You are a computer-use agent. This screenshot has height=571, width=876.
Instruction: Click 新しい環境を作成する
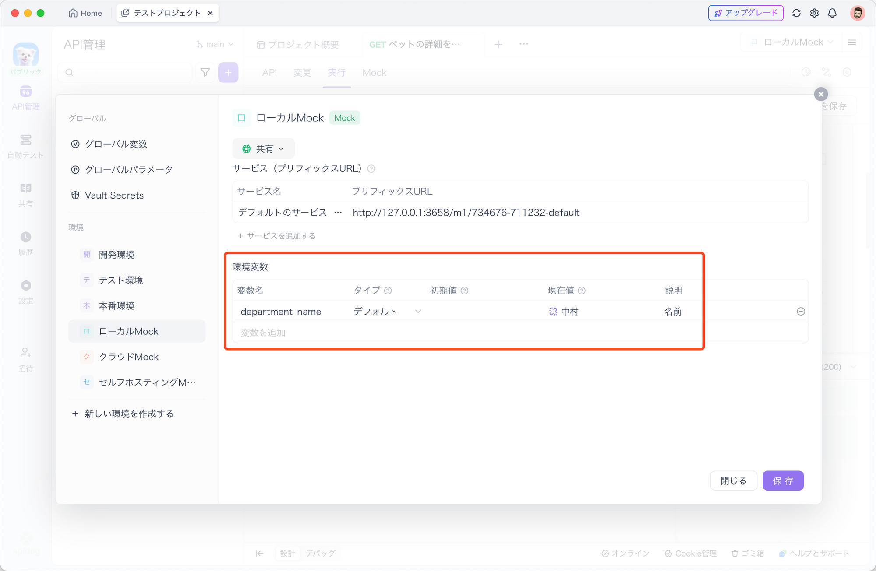[123, 414]
